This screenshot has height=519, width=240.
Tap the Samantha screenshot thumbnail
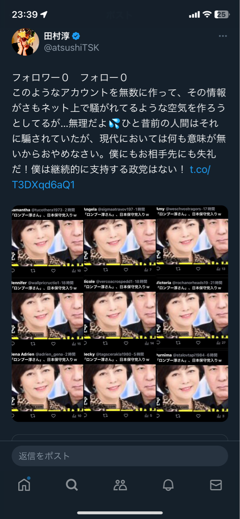pos(48,240)
